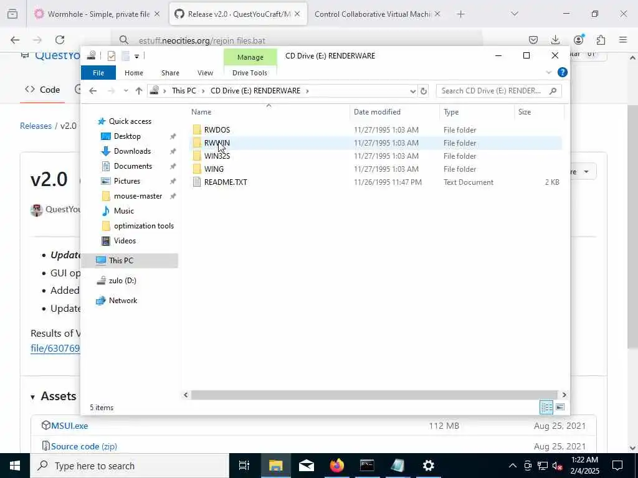The image size is (638, 478).
Task: Open the Firefox hamburger menu
Action: 623,40
